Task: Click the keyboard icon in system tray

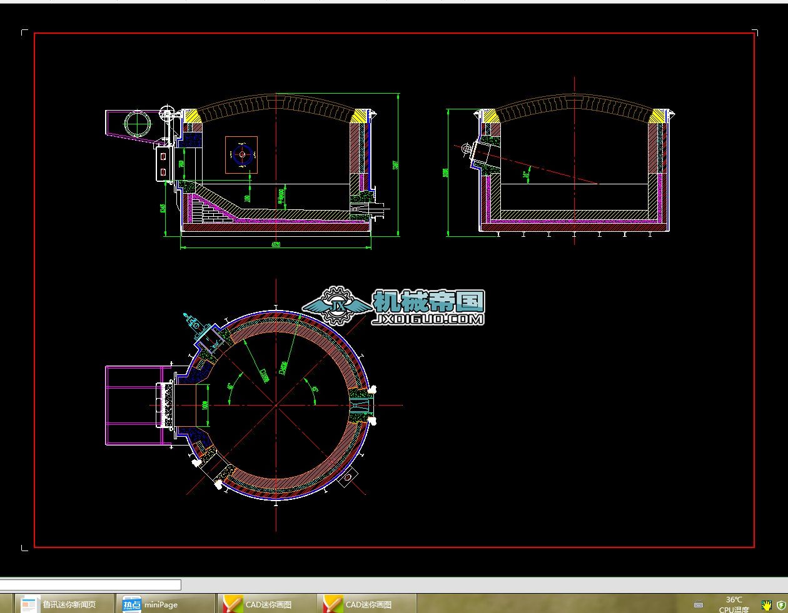Action: pos(699,605)
